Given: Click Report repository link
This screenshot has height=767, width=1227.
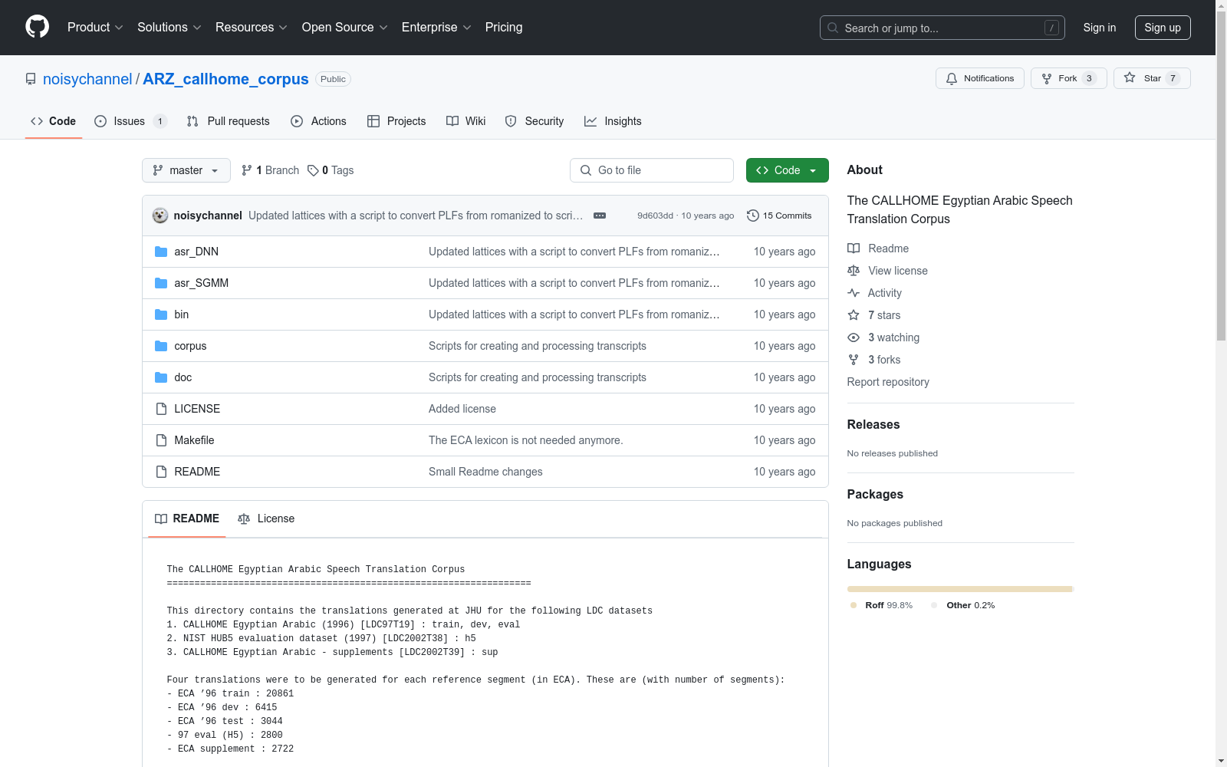Looking at the screenshot, I should coord(888,382).
